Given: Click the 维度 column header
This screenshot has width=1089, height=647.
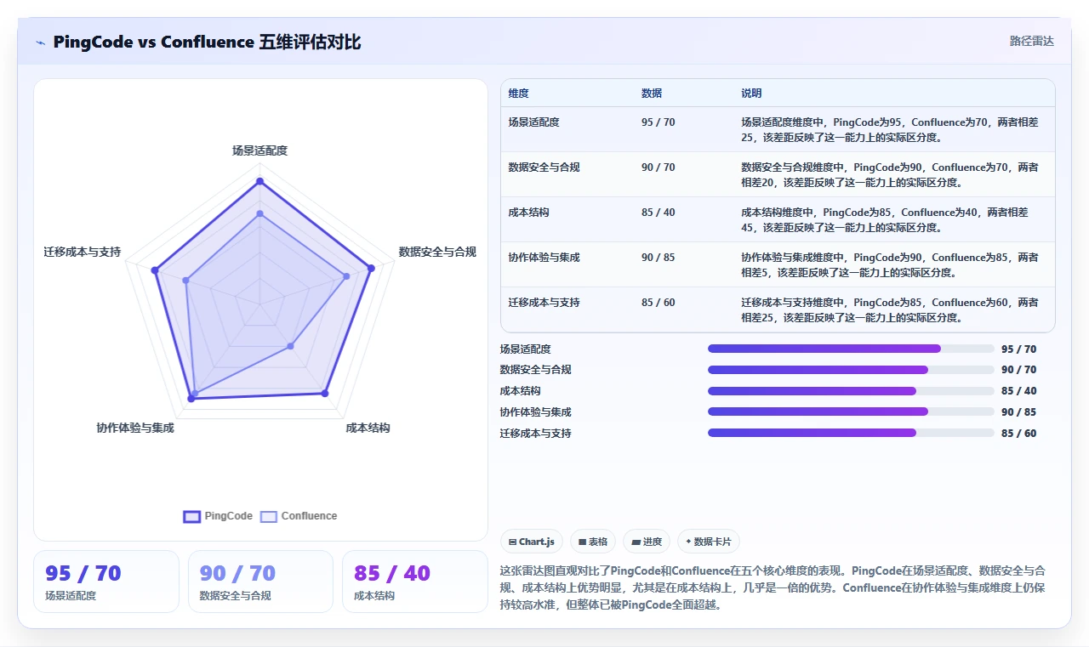Looking at the screenshot, I should pos(518,94).
